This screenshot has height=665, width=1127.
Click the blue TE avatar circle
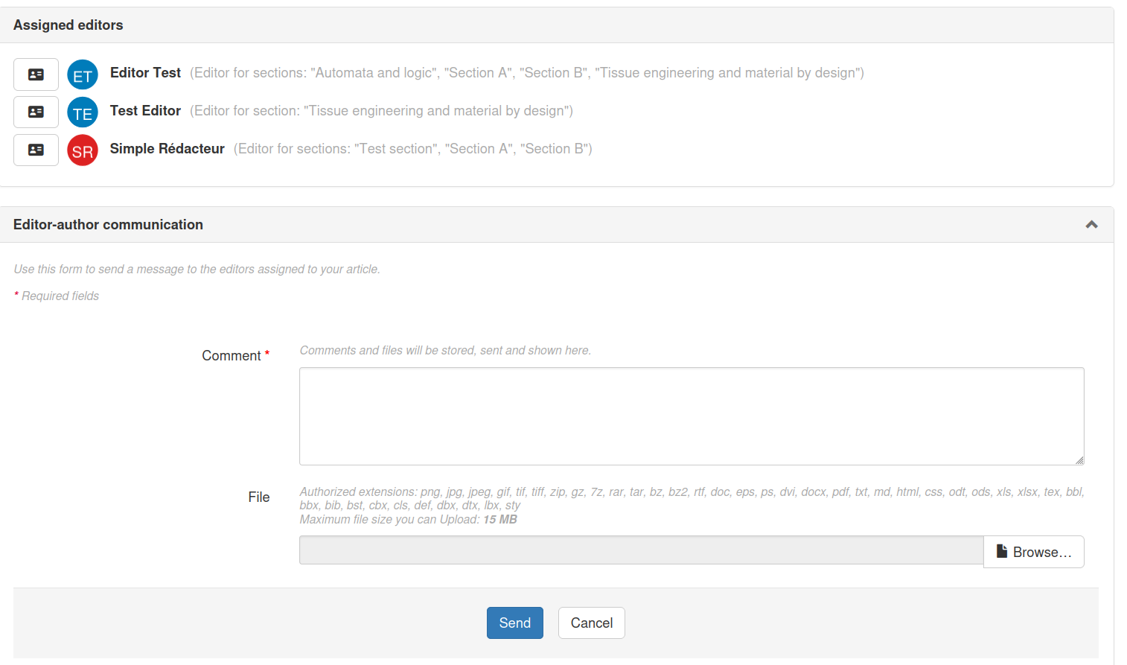point(83,112)
